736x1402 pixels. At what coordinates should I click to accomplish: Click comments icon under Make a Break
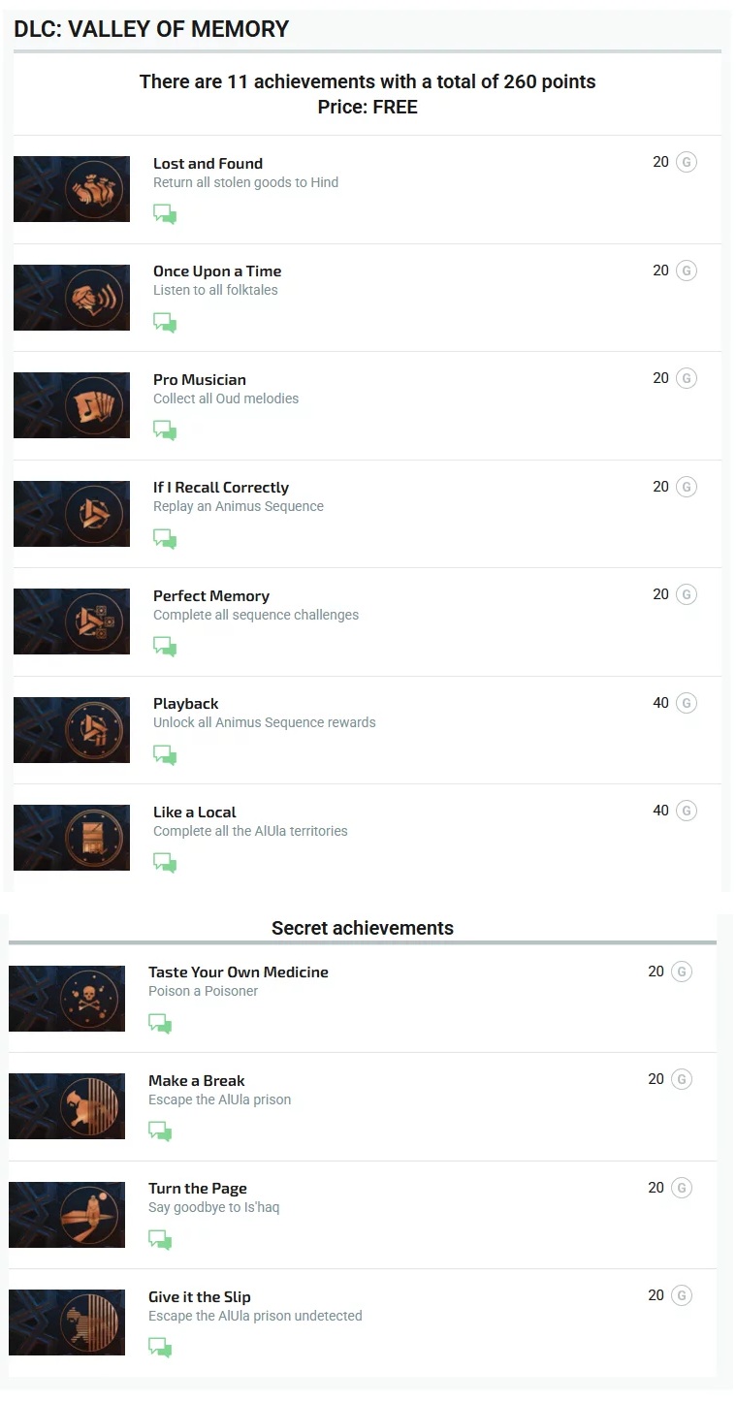point(160,1131)
